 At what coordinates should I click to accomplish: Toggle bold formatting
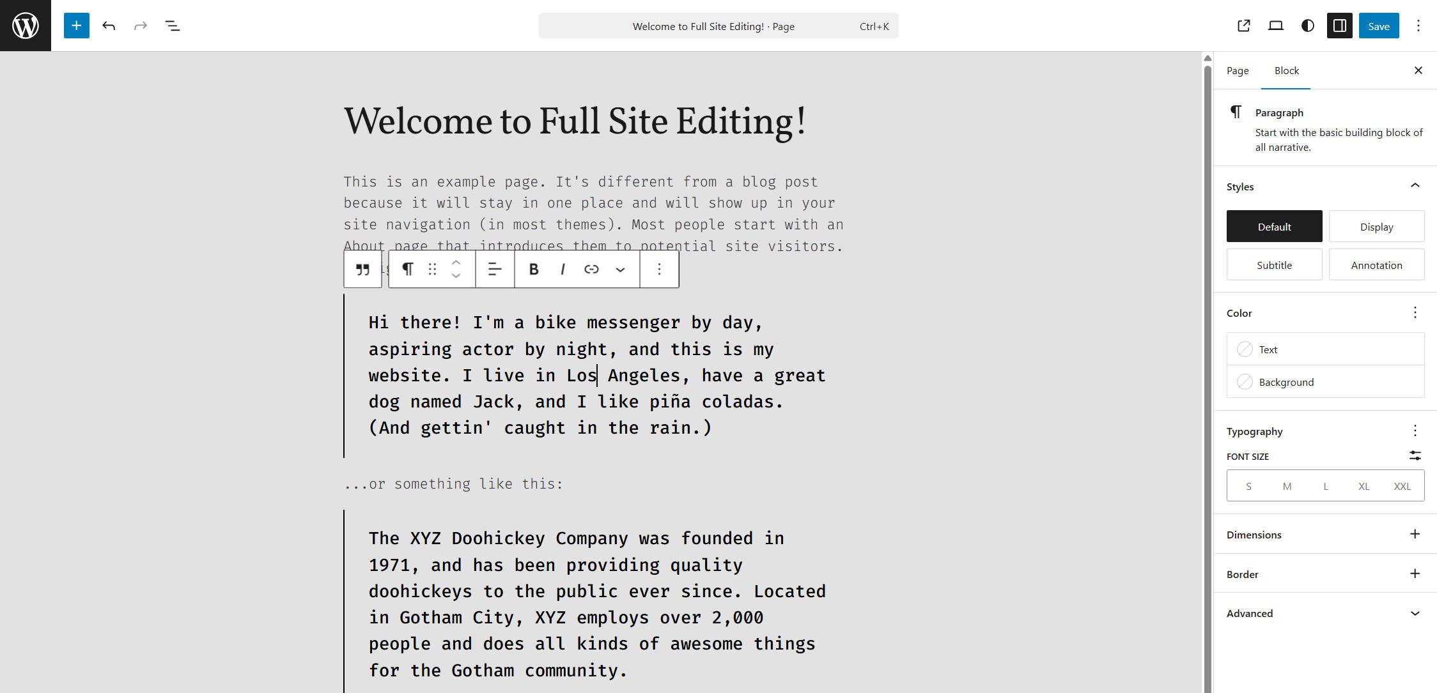point(533,270)
